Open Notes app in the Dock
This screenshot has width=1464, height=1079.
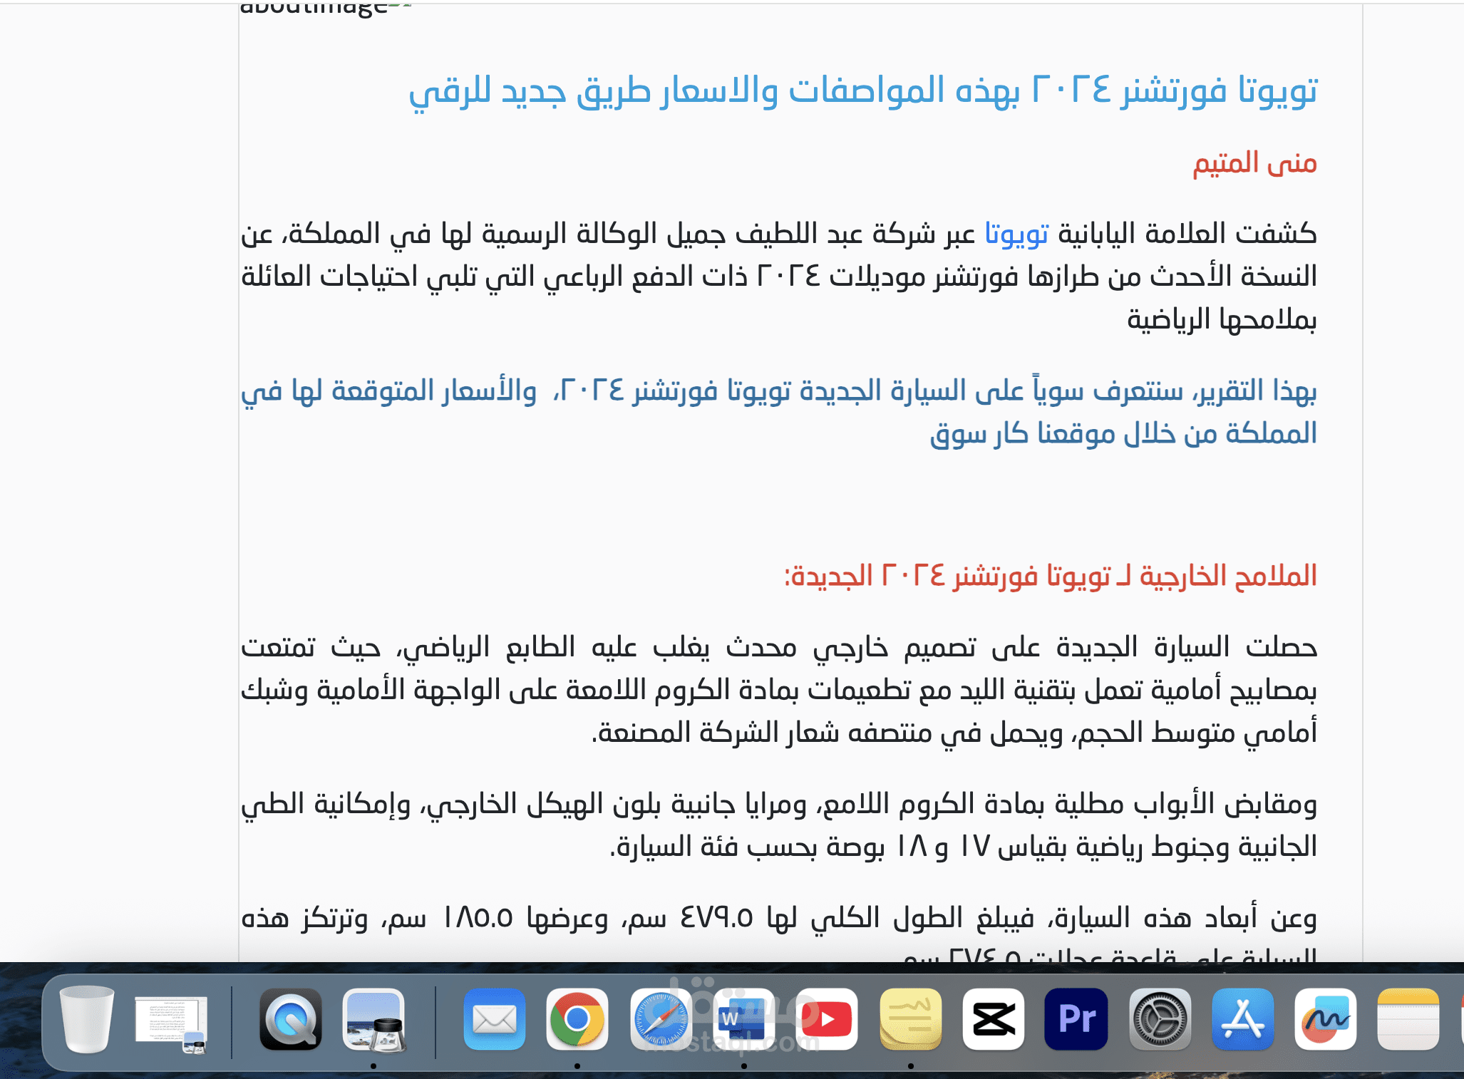[x=1409, y=1019]
